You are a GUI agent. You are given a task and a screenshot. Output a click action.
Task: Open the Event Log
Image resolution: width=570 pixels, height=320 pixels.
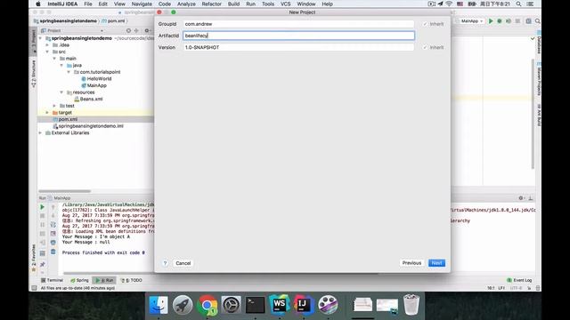tap(519, 280)
